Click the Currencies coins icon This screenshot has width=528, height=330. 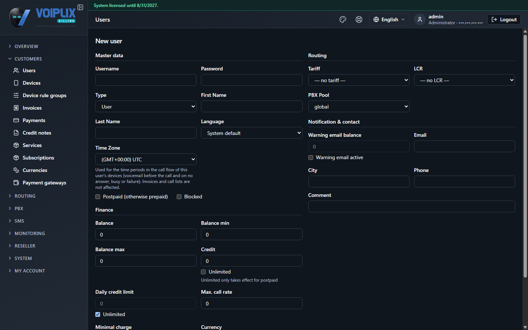pos(16,170)
